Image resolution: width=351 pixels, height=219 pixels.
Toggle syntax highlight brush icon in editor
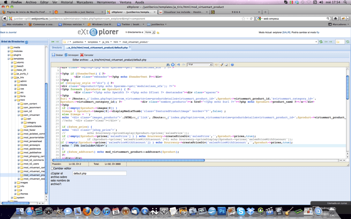pos(221,65)
